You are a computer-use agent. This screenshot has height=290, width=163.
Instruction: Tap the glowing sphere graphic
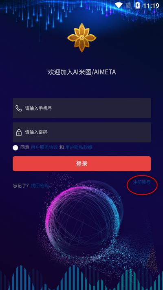(83, 218)
